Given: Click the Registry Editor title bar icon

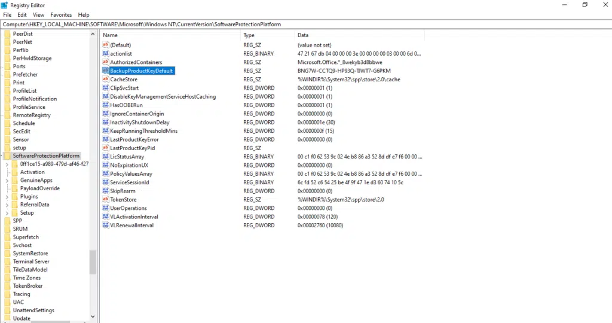Looking at the screenshot, I should pos(4,5).
